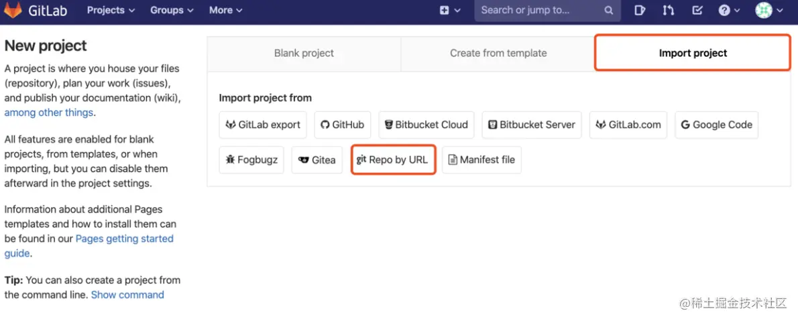Choose Repo by URL import option
The width and height of the screenshot is (798, 321).
point(394,160)
